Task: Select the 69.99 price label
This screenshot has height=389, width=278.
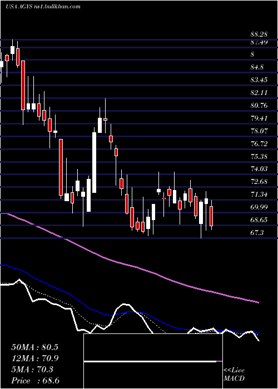Action: pyautogui.click(x=259, y=207)
